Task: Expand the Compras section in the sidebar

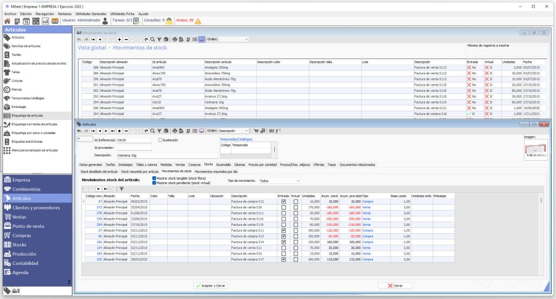Action: tap(37, 235)
